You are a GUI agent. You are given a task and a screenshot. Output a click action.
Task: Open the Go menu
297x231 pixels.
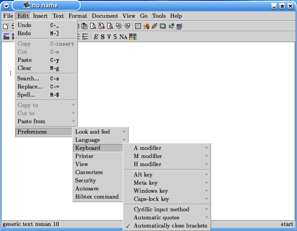pyautogui.click(x=144, y=16)
